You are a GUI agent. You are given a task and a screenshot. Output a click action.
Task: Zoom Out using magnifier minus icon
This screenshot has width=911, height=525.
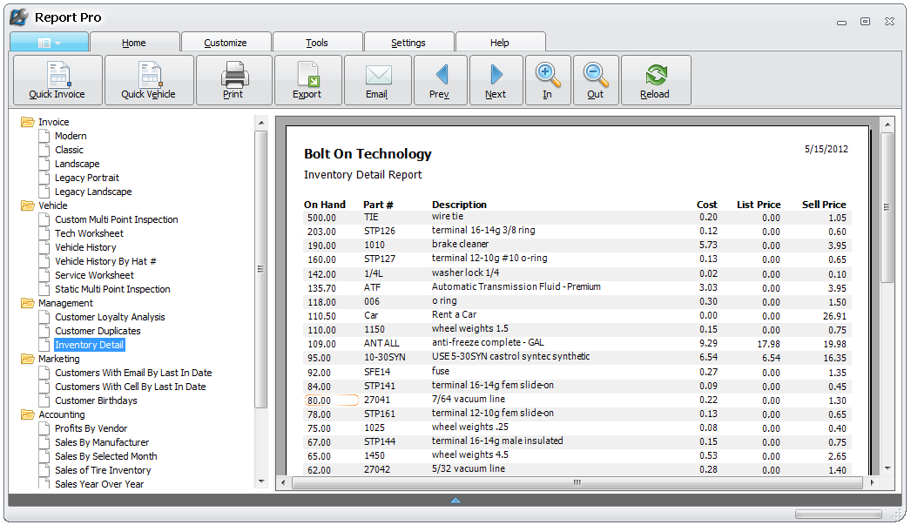[x=596, y=80]
